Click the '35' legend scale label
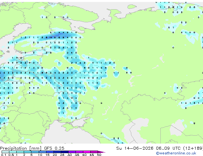This screenshot has height=156, width=203. [77, 155]
